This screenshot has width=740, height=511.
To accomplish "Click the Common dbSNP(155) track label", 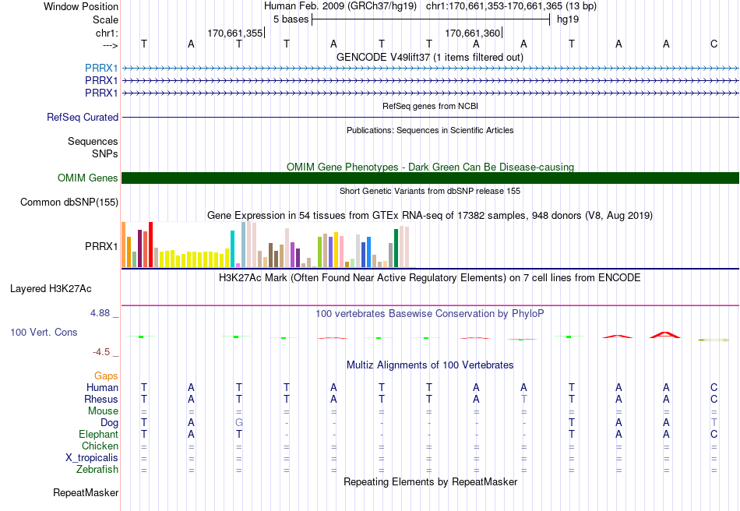I will (69, 202).
